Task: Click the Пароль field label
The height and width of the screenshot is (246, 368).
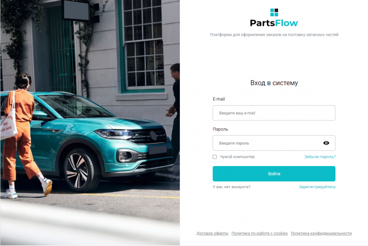Action: pos(220,129)
